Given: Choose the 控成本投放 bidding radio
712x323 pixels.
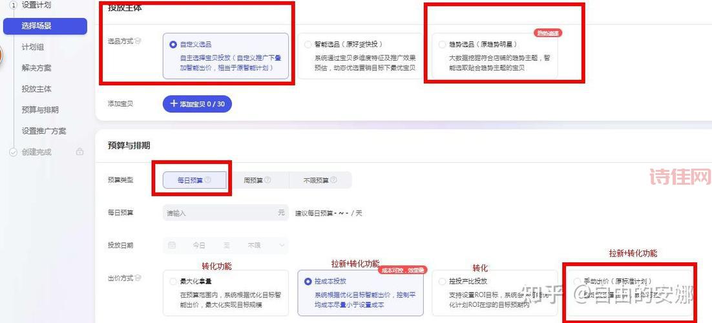Looking at the screenshot, I should 308,282.
